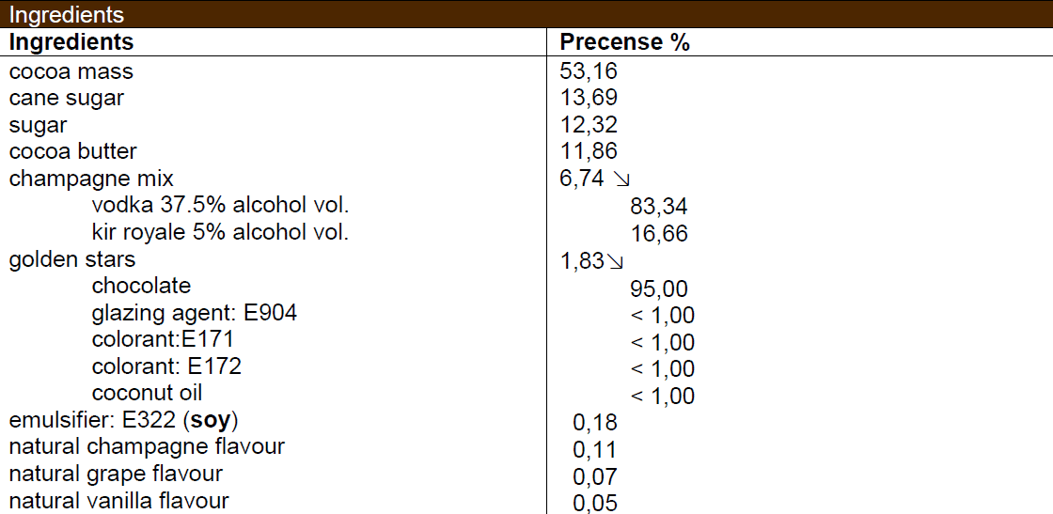Click the cocoa butter ingredient text
Image resolution: width=1053 pixels, height=514 pixels.
click(x=72, y=151)
